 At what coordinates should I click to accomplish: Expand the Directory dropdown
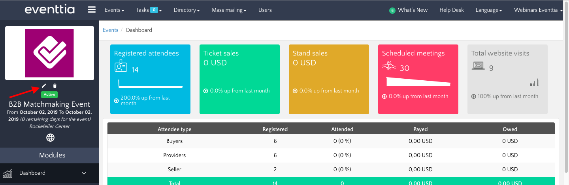(x=187, y=10)
